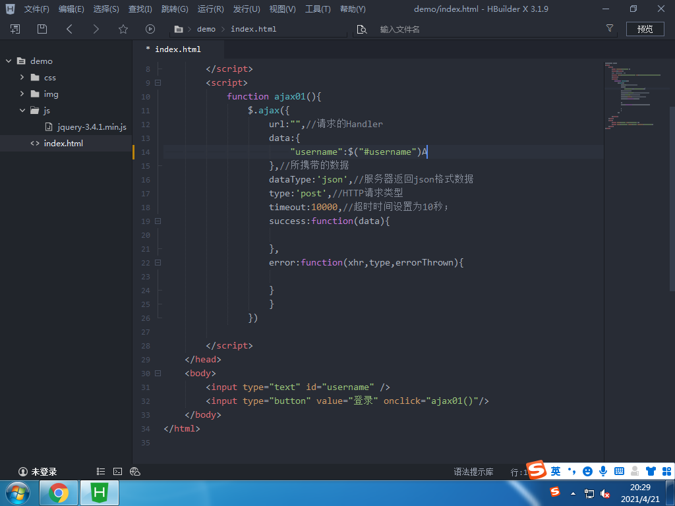Open the 运行(R) menu
Image resolution: width=675 pixels, height=506 pixels.
(x=210, y=9)
